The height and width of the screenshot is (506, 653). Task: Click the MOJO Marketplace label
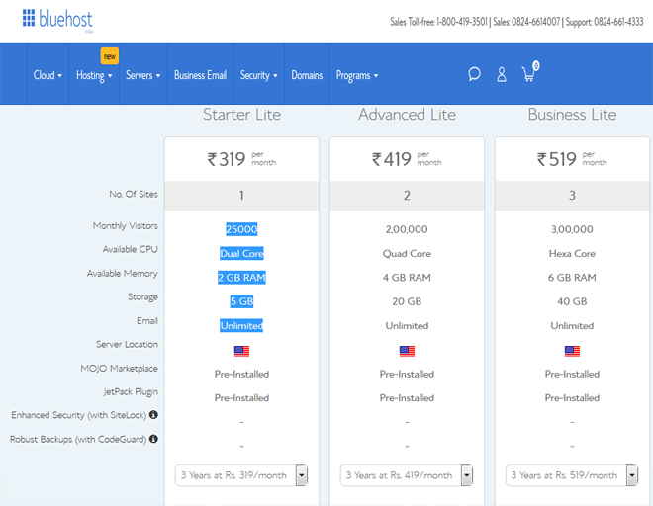(119, 369)
